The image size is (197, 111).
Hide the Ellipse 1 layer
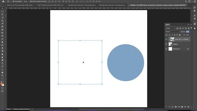point(166,44)
